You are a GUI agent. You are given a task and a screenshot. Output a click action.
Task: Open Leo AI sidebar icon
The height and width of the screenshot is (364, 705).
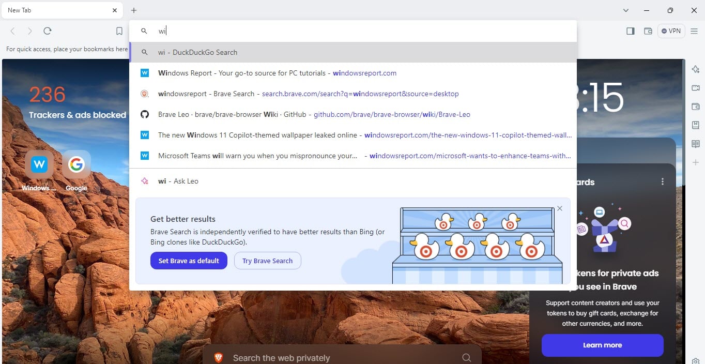pos(696,69)
